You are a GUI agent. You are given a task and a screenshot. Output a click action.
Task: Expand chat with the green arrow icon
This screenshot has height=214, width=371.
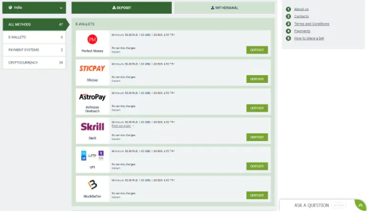click(x=360, y=205)
